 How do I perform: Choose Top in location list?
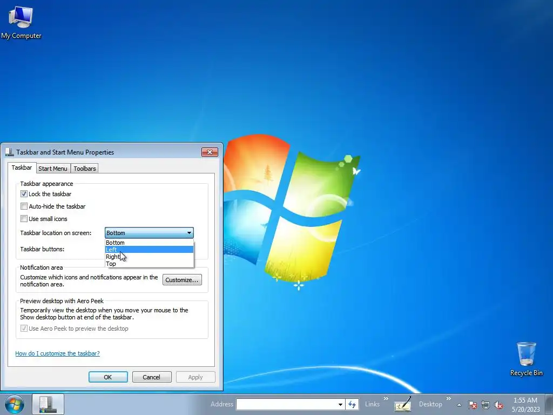click(x=149, y=264)
